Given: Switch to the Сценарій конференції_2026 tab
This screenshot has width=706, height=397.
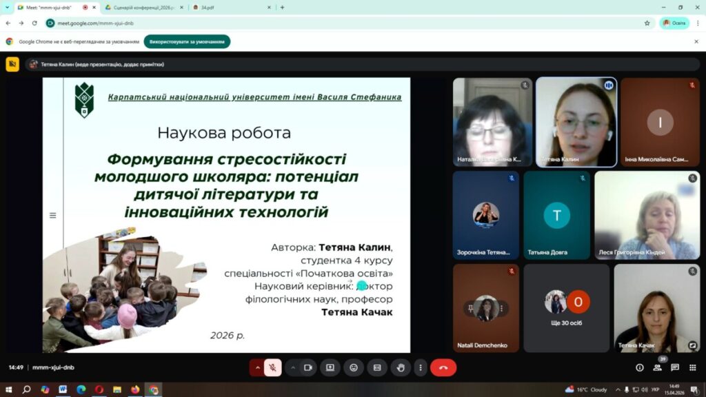Looking at the screenshot, I should [x=143, y=7].
